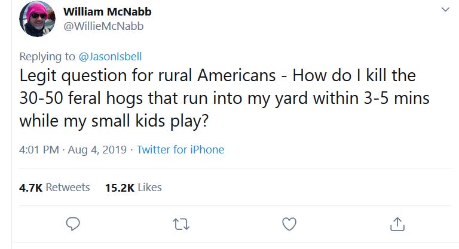
Task: Click the reply speech bubble icon
Action: pyautogui.click(x=72, y=224)
